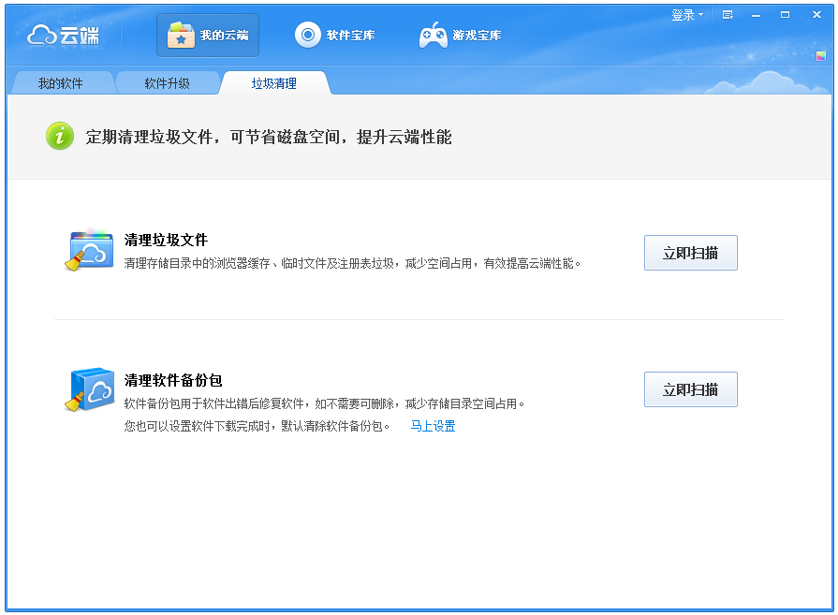The image size is (838, 615).
Task: Click the 清理软件备份包 box icon
Action: [90, 390]
